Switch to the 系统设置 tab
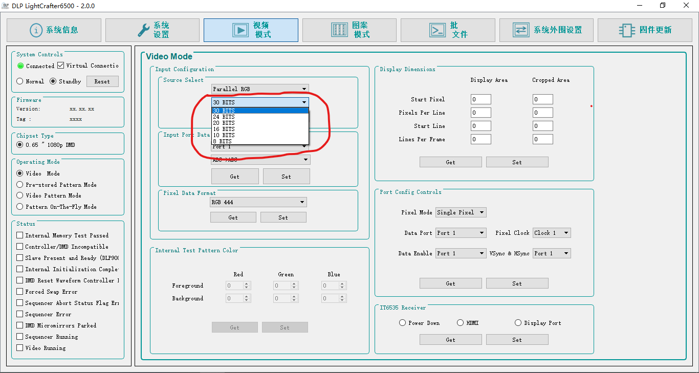 click(152, 30)
